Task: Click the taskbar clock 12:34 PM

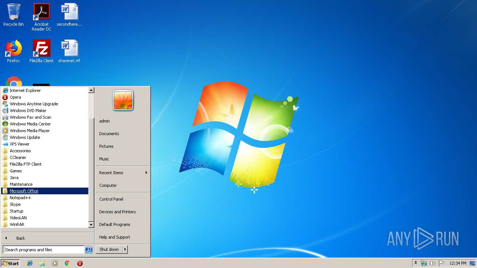Action: [x=458, y=263]
